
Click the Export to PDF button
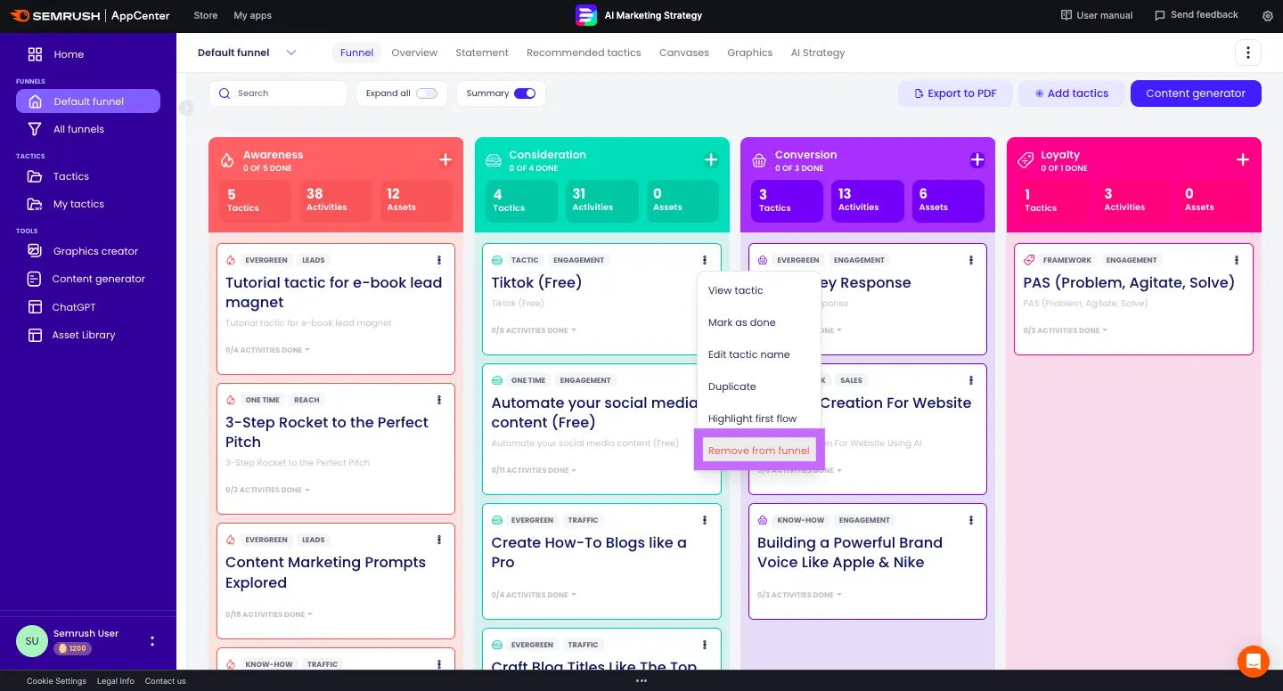coord(954,93)
